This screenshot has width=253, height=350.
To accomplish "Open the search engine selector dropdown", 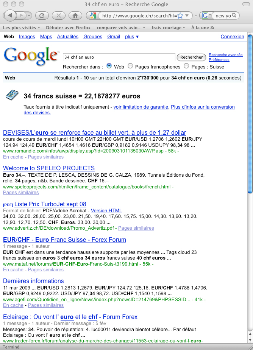I will (x=206, y=16).
